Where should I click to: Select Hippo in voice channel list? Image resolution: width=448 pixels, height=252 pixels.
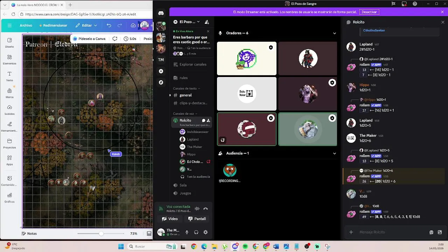tap(195, 154)
